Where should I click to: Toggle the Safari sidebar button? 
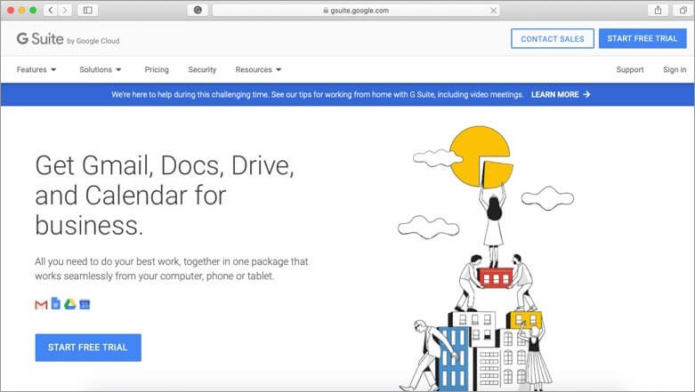coord(88,10)
